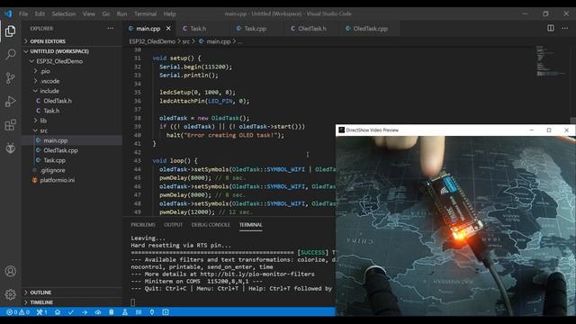Open the Edit menu
576x324 pixels.
40,13
